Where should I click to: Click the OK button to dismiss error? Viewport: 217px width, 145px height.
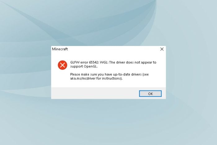click(x=150, y=94)
